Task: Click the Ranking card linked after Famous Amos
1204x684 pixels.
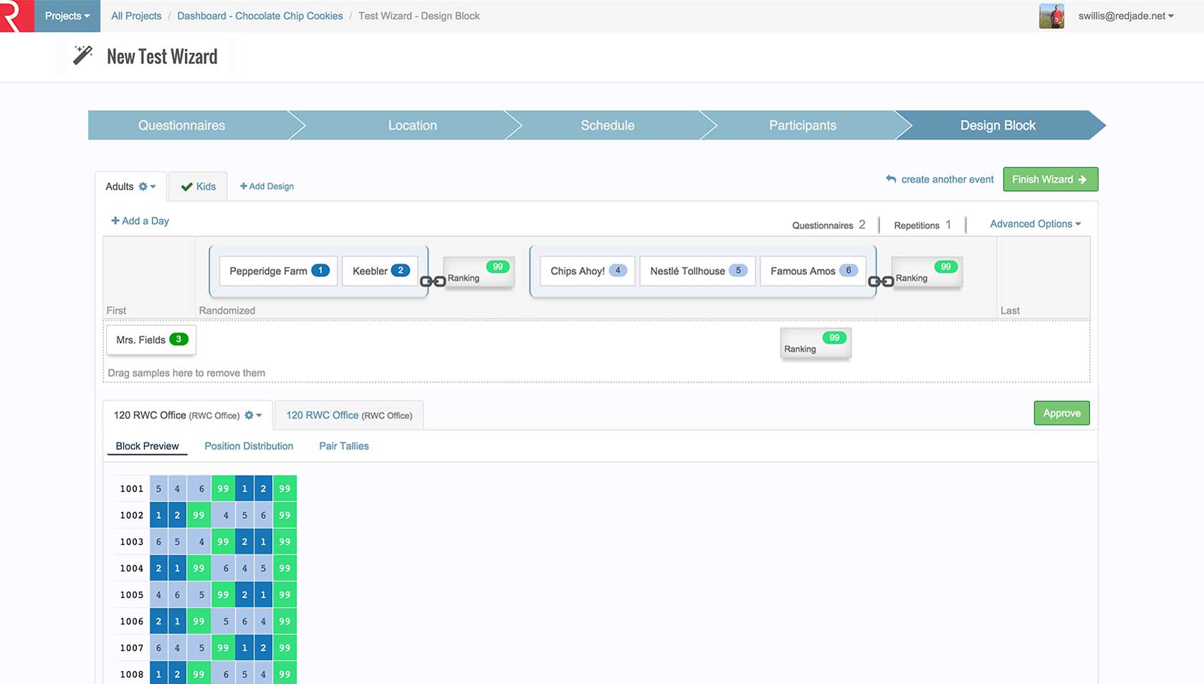Action: tap(927, 272)
